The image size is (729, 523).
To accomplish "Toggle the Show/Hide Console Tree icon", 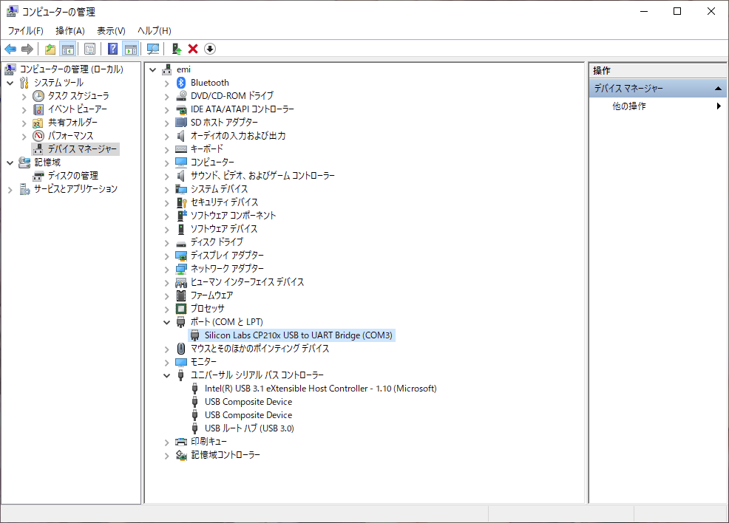I will click(x=68, y=49).
